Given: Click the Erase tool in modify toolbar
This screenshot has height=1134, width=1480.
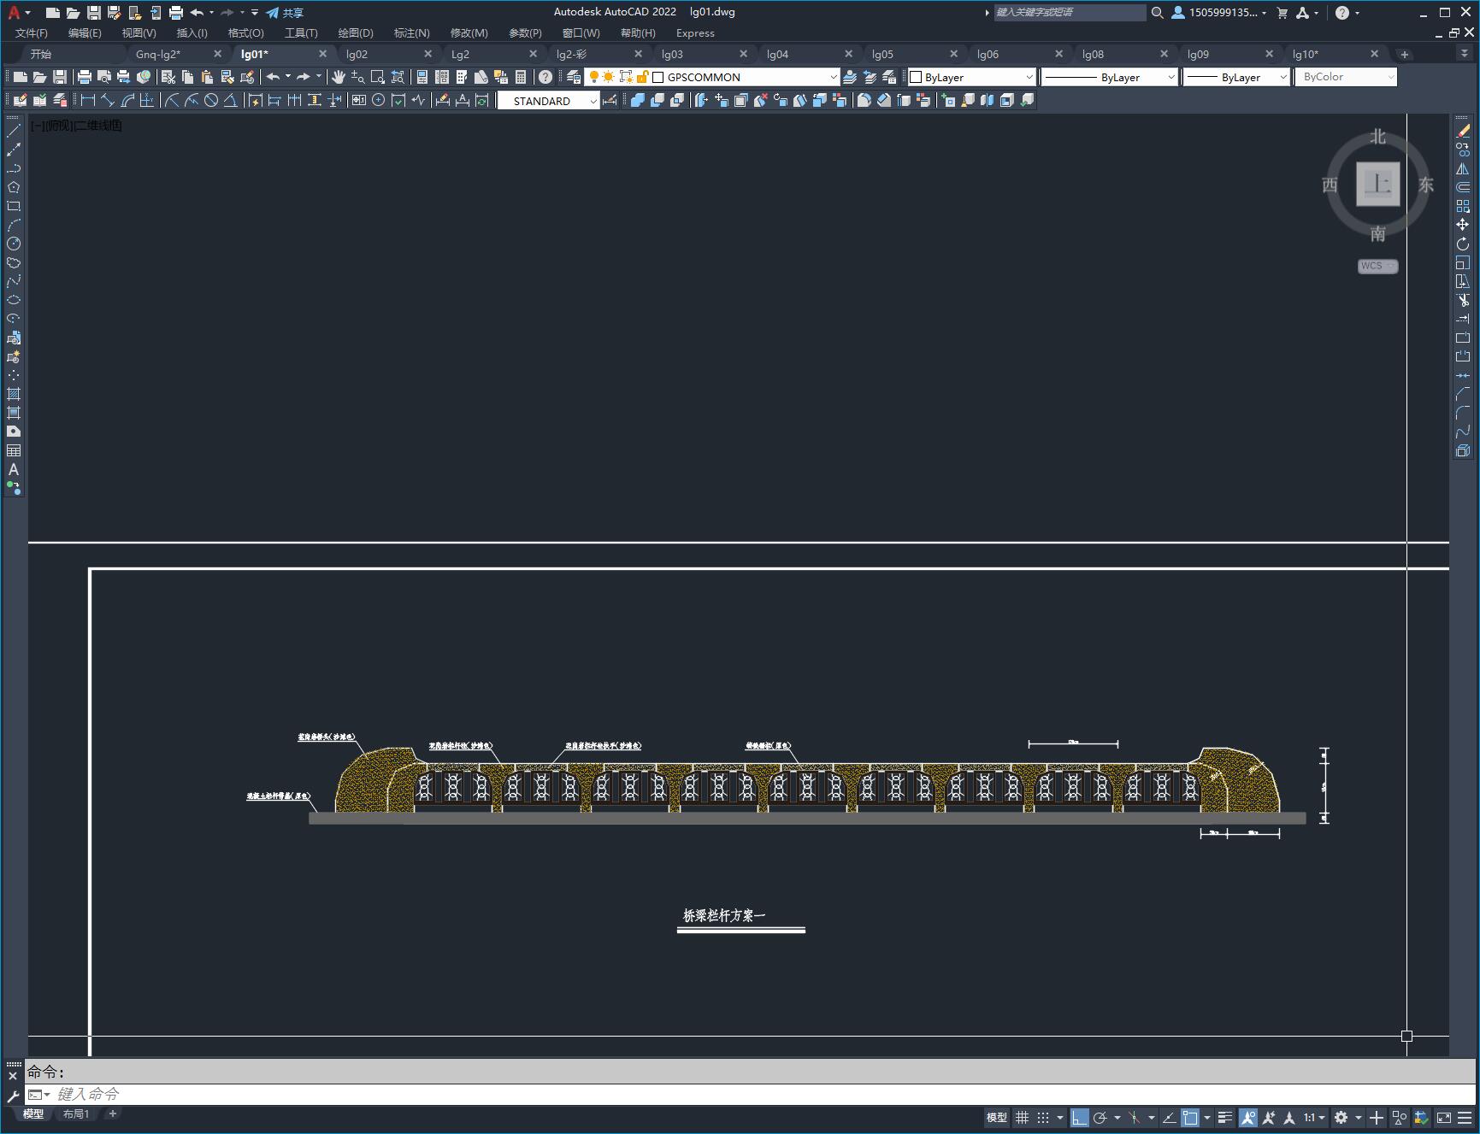Looking at the screenshot, I should (x=1463, y=131).
